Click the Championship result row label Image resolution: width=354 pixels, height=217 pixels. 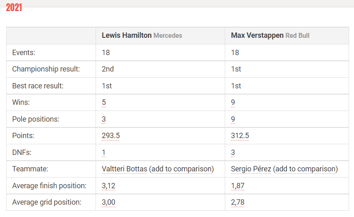pos(46,69)
